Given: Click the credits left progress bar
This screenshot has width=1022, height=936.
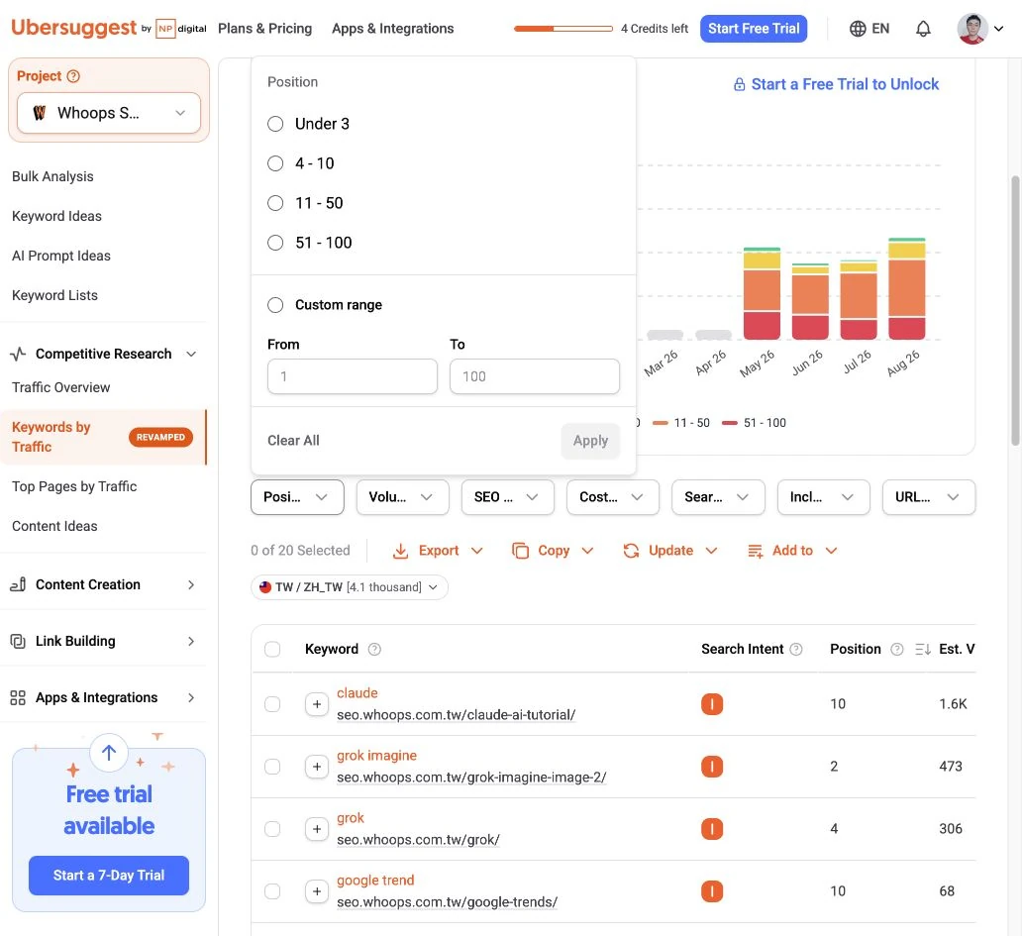Looking at the screenshot, I should [563, 29].
